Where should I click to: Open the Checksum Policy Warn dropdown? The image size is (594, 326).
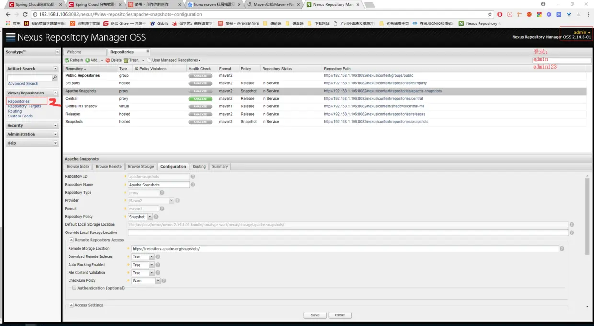click(158, 281)
